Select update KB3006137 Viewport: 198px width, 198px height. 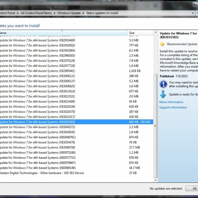point(76,81)
